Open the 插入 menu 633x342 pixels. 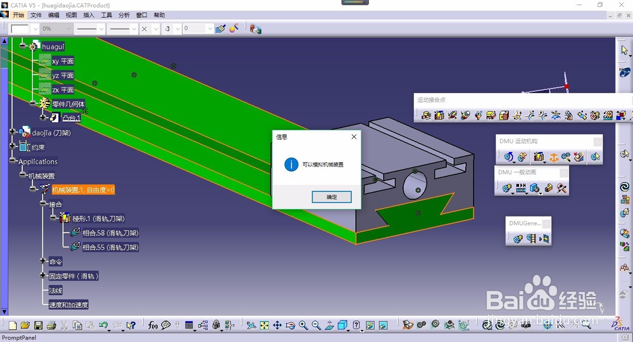coord(89,15)
